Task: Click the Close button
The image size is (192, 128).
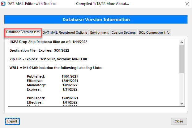Action: pos(179,121)
